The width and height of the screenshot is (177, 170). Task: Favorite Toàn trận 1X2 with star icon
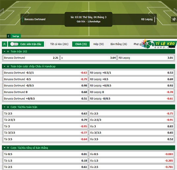[8, 51]
